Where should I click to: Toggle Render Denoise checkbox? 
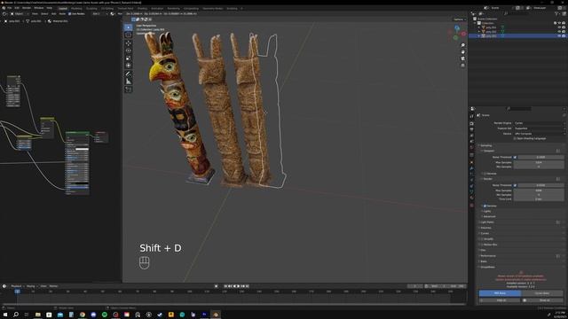click(485, 206)
